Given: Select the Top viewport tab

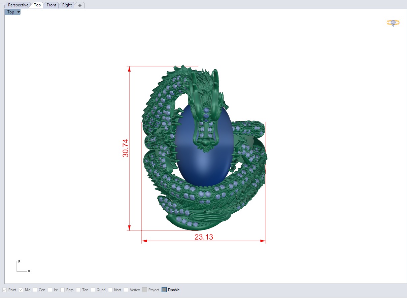Looking at the screenshot, I should (x=37, y=5).
